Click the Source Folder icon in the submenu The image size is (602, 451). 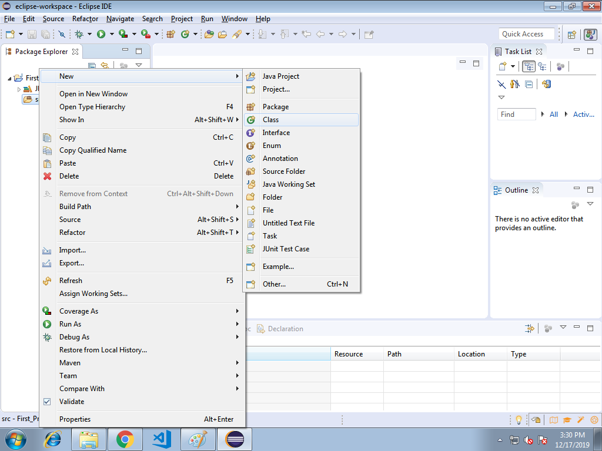[250, 171]
